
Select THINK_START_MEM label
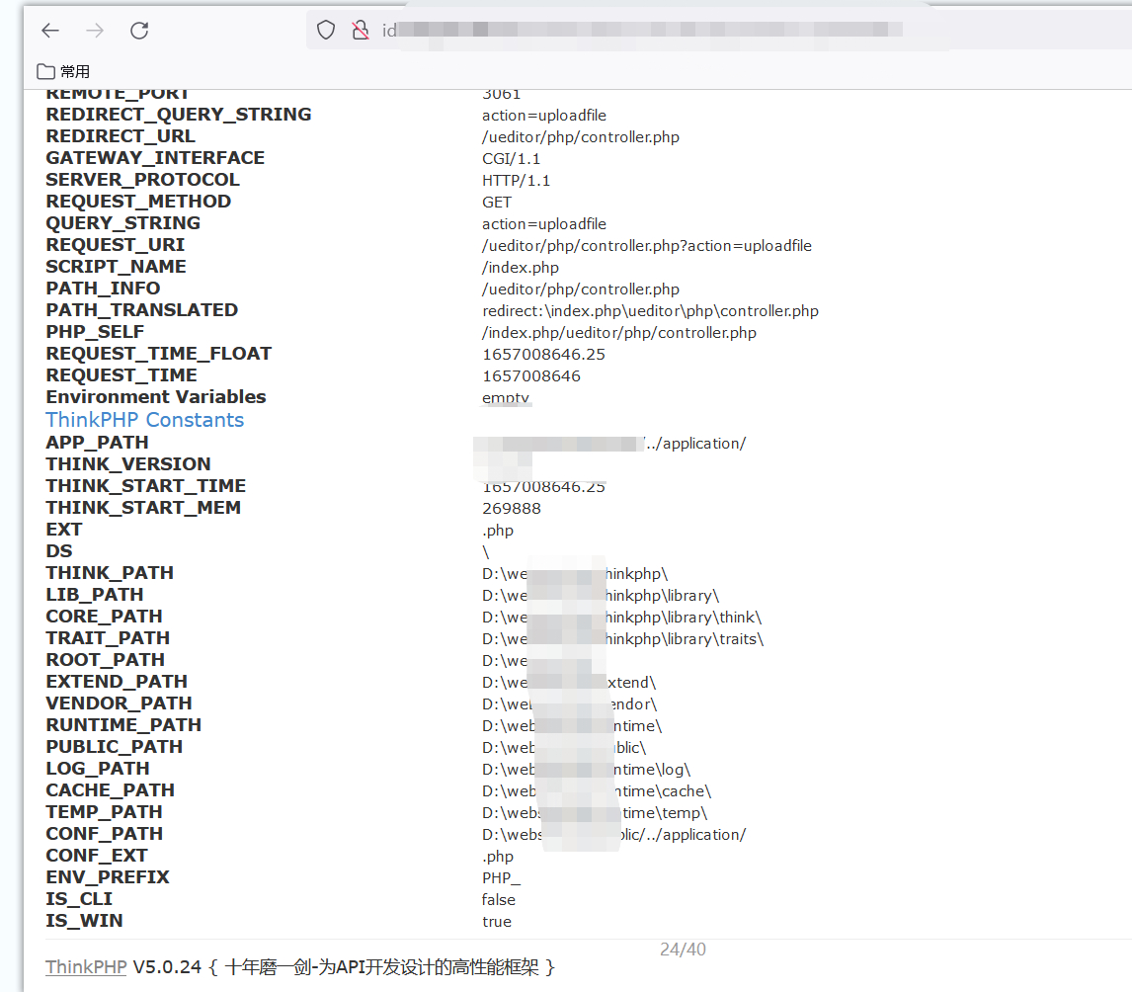pos(143,506)
